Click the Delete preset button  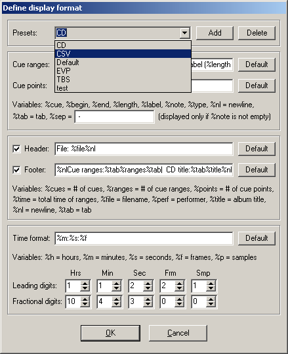tap(257, 33)
